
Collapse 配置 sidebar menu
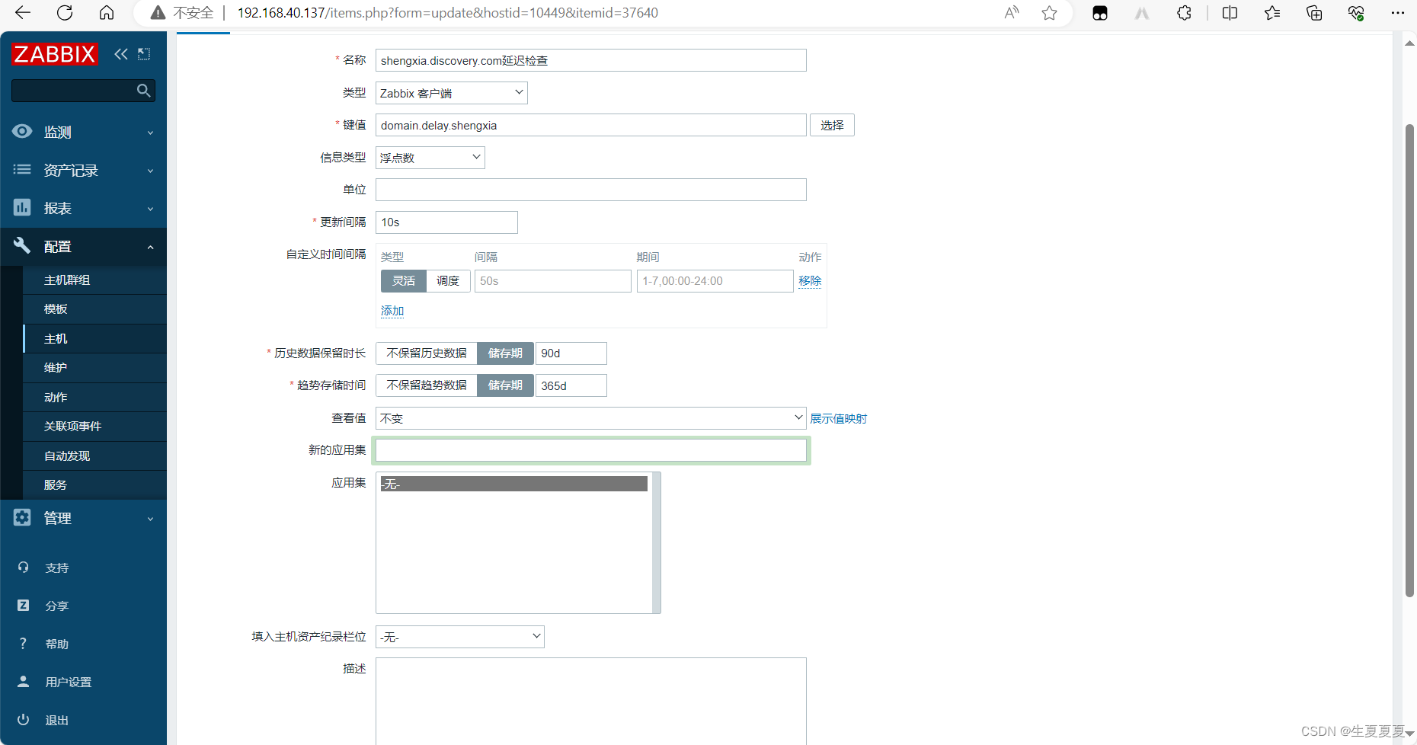pyautogui.click(x=84, y=246)
